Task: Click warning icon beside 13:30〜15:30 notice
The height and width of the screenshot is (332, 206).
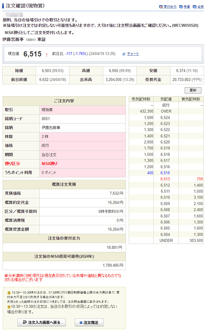Action: coord(9,293)
